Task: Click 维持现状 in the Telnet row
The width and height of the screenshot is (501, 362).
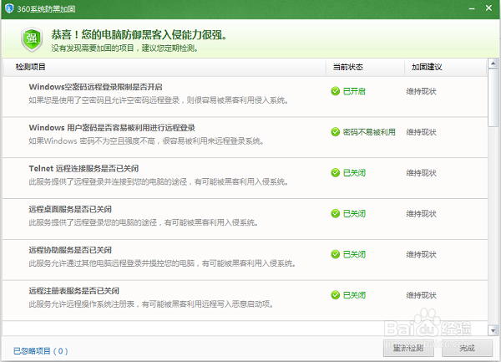Action: (x=421, y=173)
